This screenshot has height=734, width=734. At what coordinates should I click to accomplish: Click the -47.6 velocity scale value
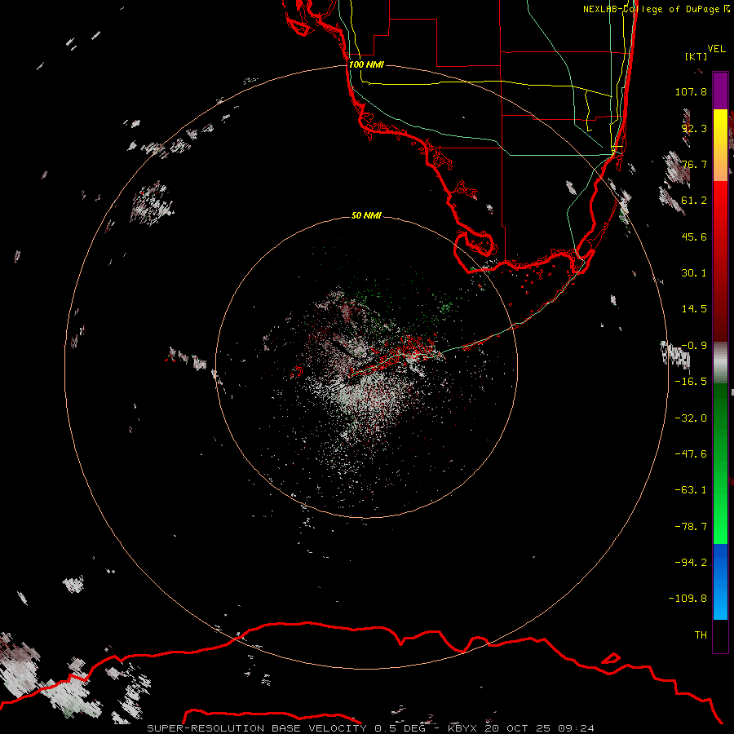[x=691, y=454]
